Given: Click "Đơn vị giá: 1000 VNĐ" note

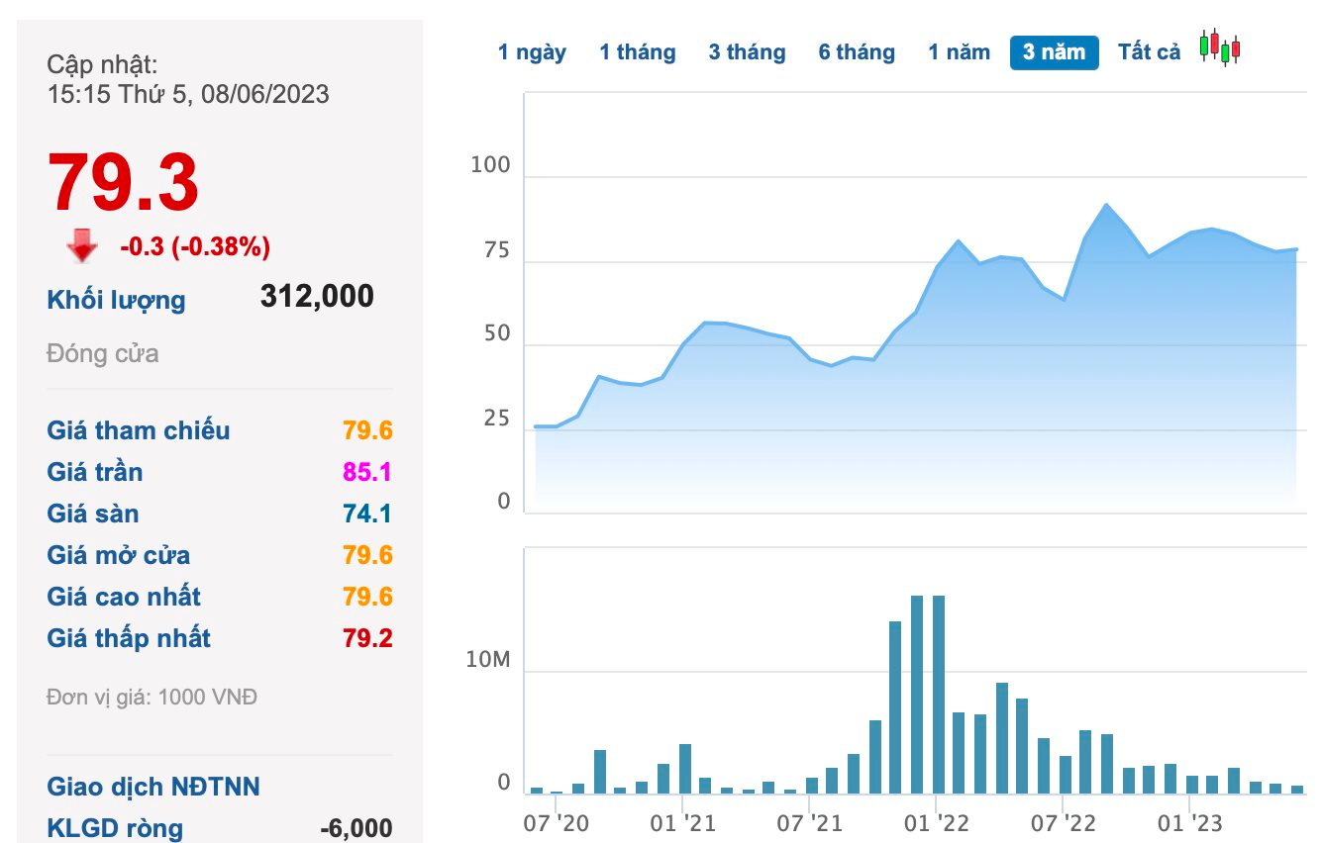Looking at the screenshot, I should [152, 698].
